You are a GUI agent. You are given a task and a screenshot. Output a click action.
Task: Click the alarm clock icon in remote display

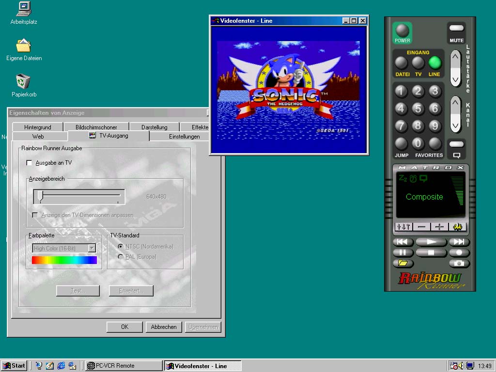pyautogui.click(x=413, y=178)
